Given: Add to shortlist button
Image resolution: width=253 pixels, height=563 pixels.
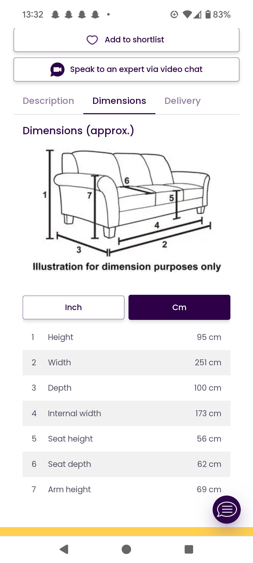Looking at the screenshot, I should tap(126, 40).
